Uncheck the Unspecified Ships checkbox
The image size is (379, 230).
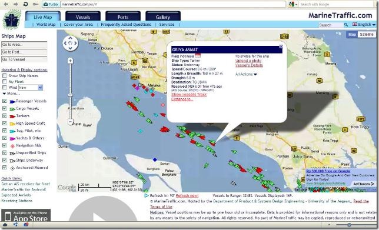click(5, 153)
